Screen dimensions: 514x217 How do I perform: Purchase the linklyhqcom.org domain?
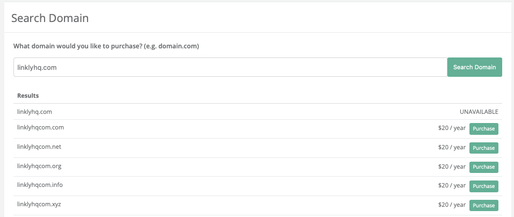coord(483,167)
